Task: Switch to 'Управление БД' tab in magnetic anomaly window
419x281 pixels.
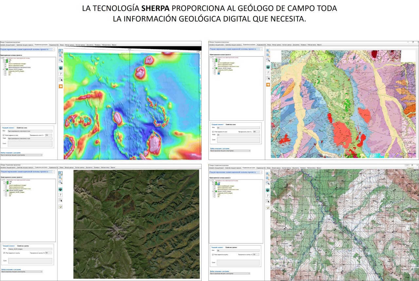Action: coord(54,44)
